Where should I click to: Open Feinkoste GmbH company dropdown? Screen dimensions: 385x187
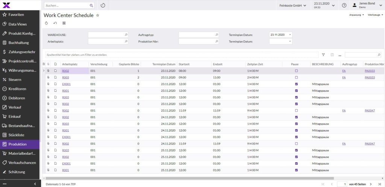coord(293,5)
